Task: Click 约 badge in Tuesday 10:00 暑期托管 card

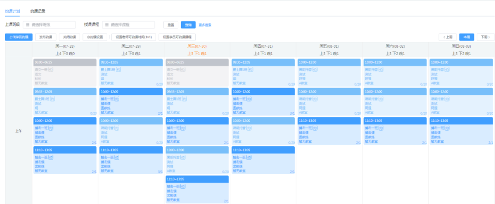Action: point(117,128)
